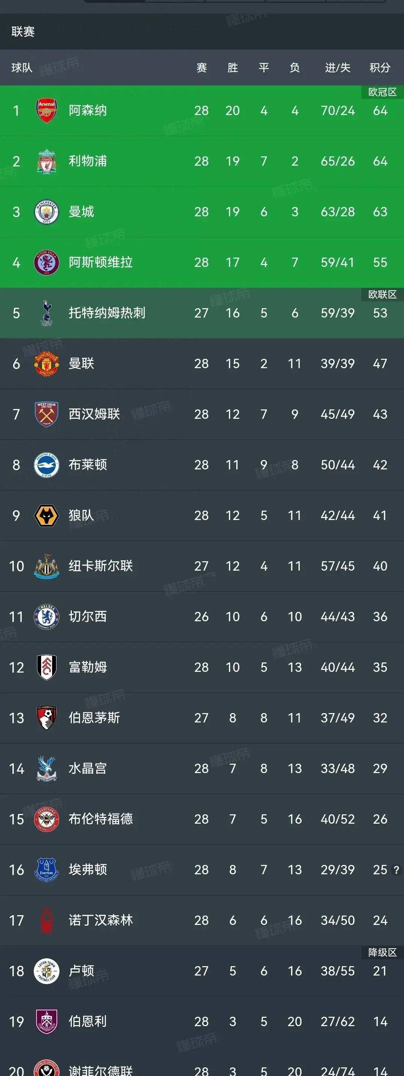This screenshot has width=404, height=1076.
Task: Tap the Liverpool club badge
Action: tap(46, 161)
